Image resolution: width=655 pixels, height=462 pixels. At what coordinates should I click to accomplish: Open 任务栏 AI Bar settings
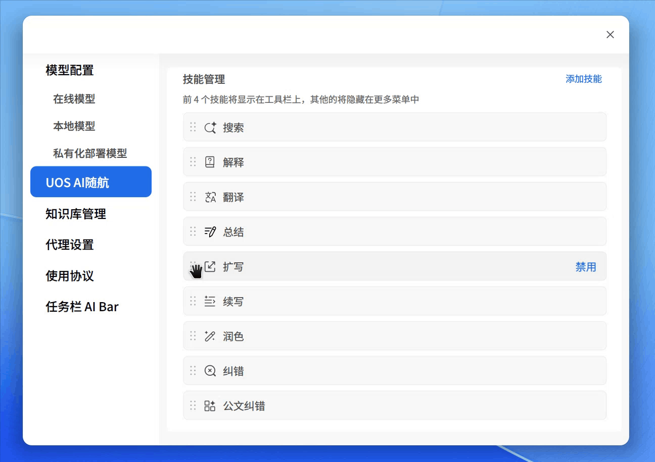tap(81, 306)
